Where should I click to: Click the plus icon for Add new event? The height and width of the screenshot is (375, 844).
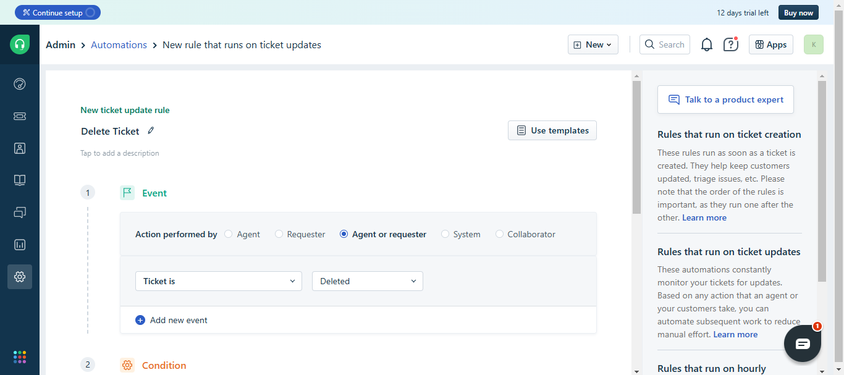pos(140,320)
